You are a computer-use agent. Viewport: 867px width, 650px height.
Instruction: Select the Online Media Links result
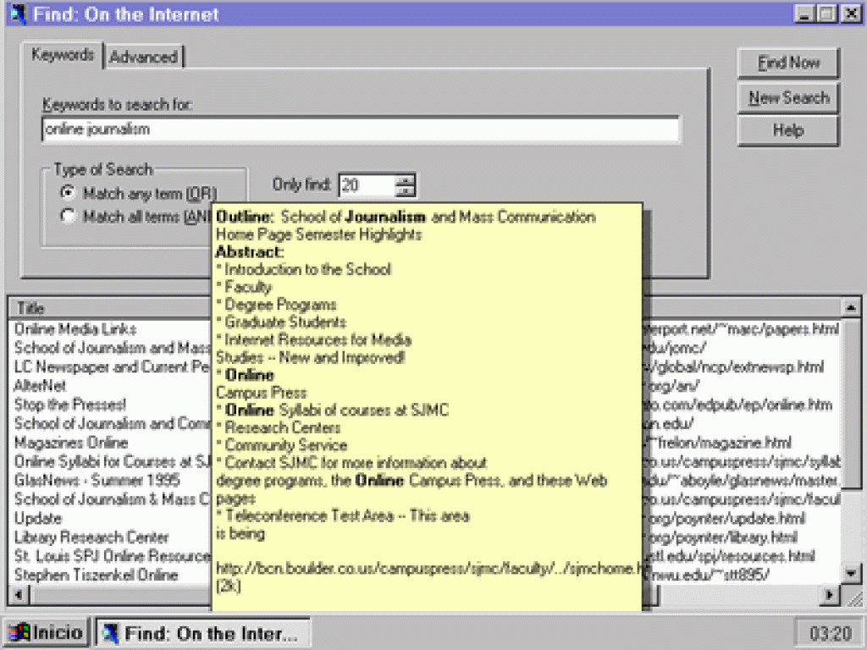pos(75,329)
